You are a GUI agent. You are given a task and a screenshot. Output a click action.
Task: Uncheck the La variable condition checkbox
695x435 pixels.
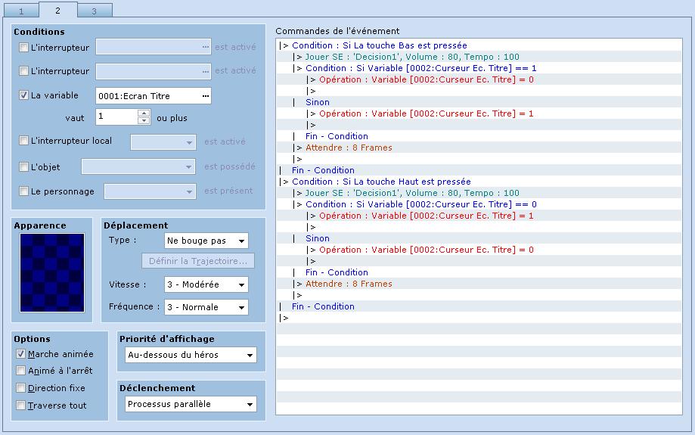24,95
